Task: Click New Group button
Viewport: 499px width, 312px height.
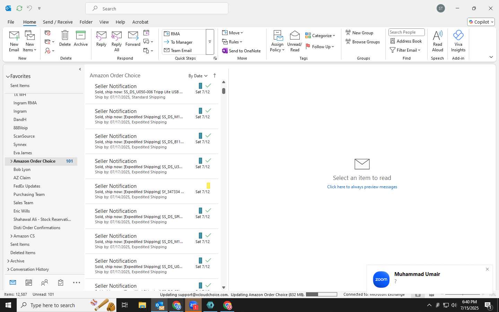Action: 359,33
